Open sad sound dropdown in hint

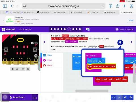click(101, 67)
